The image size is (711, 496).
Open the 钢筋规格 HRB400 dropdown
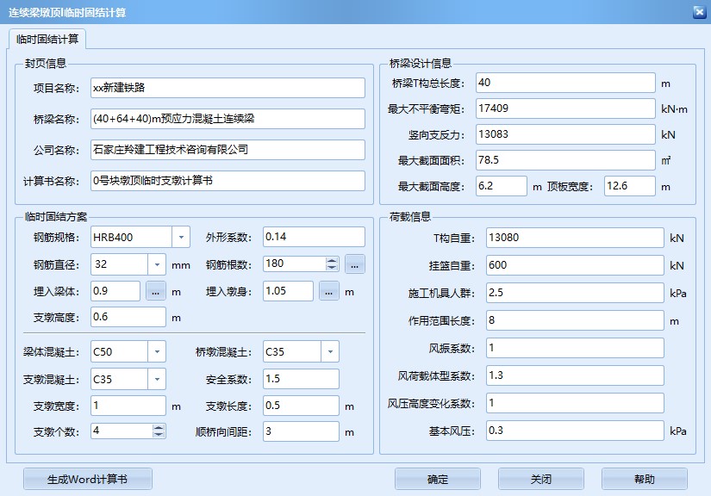pos(181,237)
